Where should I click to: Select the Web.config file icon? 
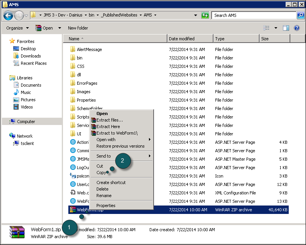(73, 193)
